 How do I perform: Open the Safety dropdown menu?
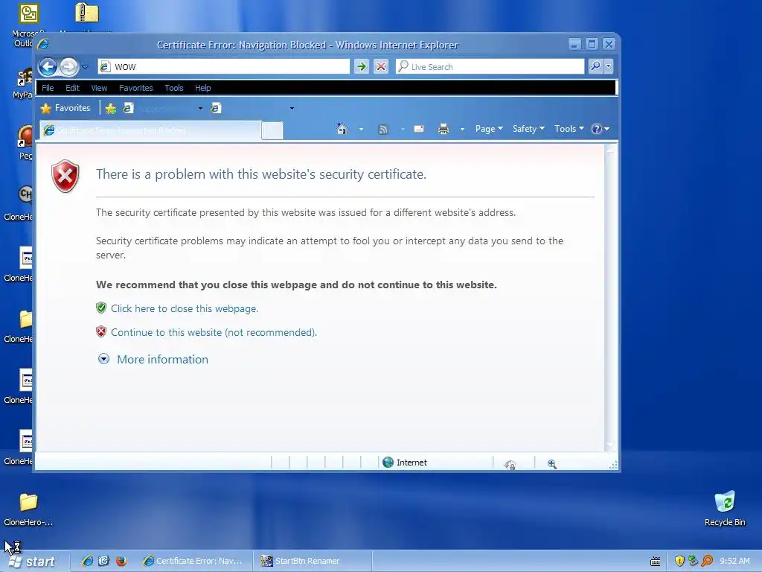pos(528,129)
